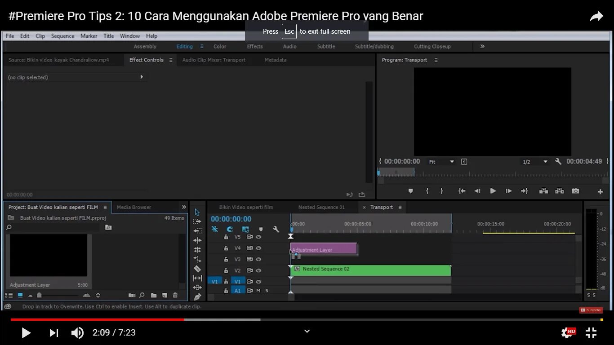The height and width of the screenshot is (345, 614).
Task: Open the 1/2 playback resolution dropdown
Action: 535,162
